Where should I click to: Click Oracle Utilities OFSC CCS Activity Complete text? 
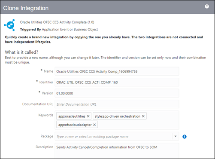pyautogui.click(x=57, y=22)
